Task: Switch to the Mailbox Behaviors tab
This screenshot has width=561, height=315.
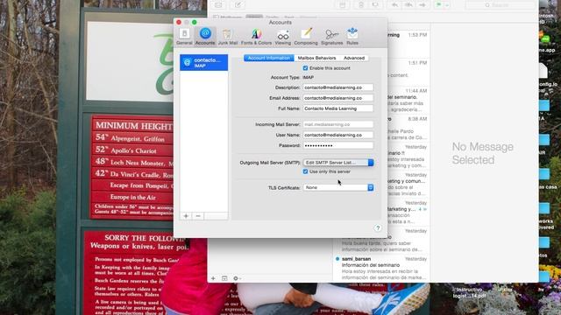Action: (316, 58)
